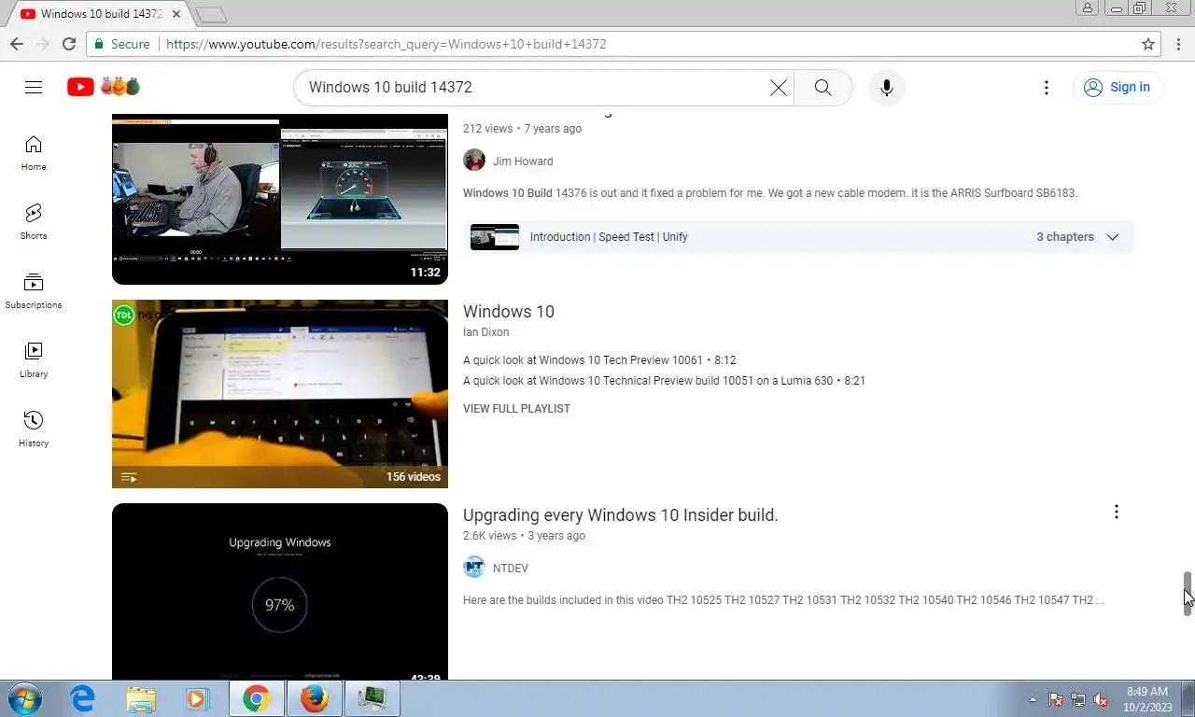Reload the page with refresh icon
Screen dimensions: 1195x717
coord(69,44)
